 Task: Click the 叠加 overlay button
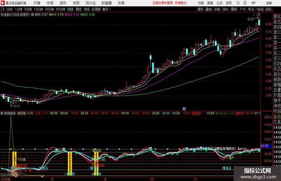pyautogui.click(x=209, y=9)
